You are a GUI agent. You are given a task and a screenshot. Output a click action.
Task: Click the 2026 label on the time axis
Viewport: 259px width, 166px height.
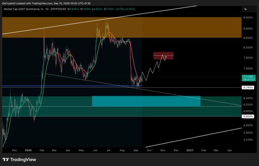point(28,150)
